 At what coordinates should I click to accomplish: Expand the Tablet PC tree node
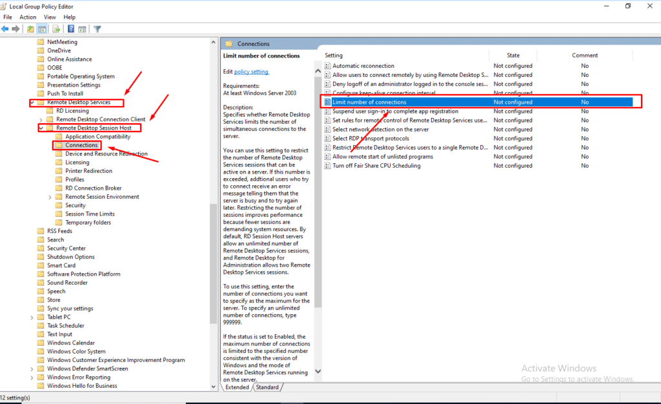pyautogui.click(x=32, y=317)
